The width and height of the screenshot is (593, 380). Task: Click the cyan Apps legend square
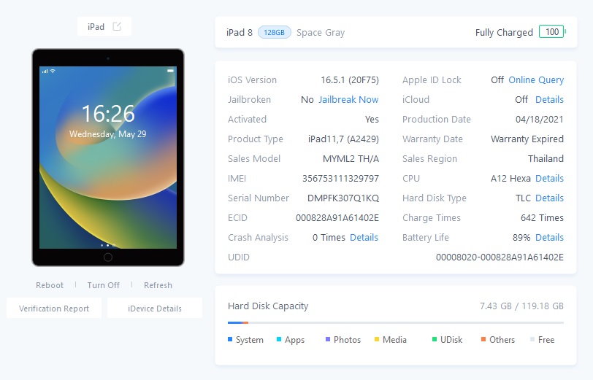[x=279, y=339]
